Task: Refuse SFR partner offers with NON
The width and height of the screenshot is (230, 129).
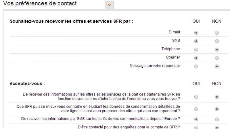Action: click(x=217, y=97)
